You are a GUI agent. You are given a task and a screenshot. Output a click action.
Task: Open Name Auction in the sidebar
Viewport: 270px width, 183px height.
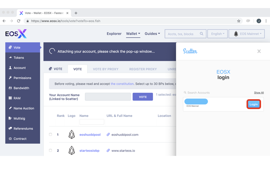(23, 108)
